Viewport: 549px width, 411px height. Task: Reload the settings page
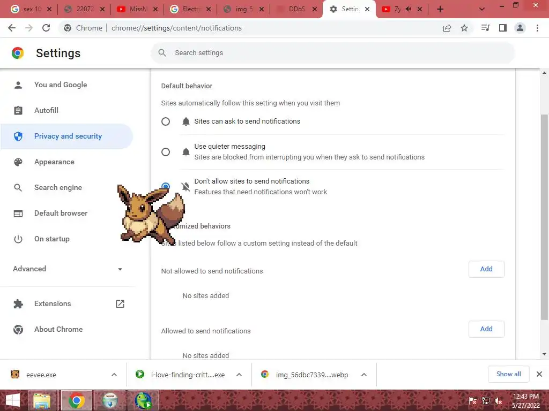(46, 28)
